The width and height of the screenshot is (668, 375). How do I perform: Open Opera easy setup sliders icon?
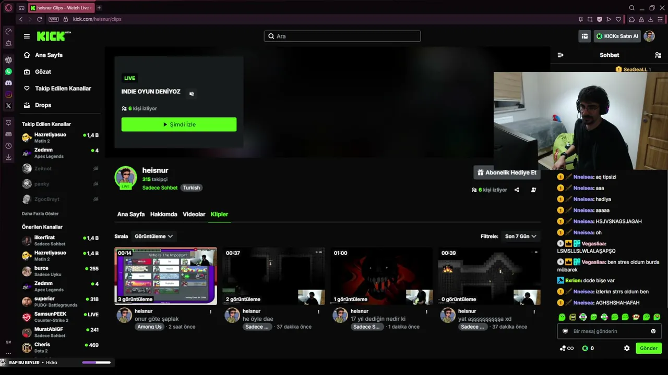tap(661, 19)
